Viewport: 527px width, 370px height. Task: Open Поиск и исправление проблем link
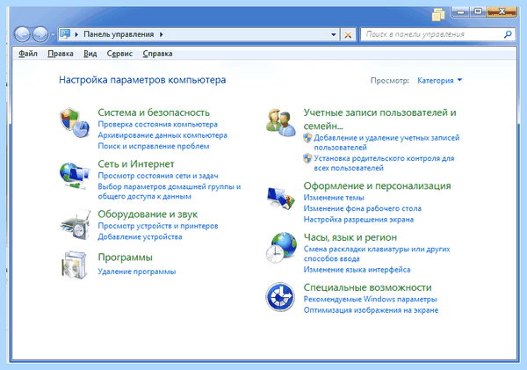tap(154, 146)
